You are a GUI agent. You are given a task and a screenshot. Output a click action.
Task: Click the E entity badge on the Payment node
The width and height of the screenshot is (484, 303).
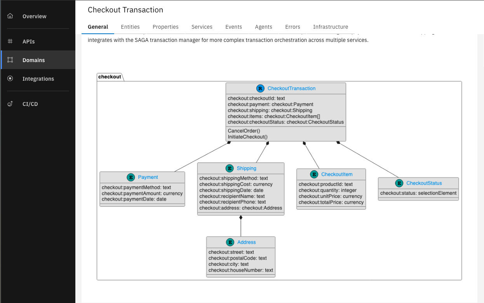click(131, 177)
